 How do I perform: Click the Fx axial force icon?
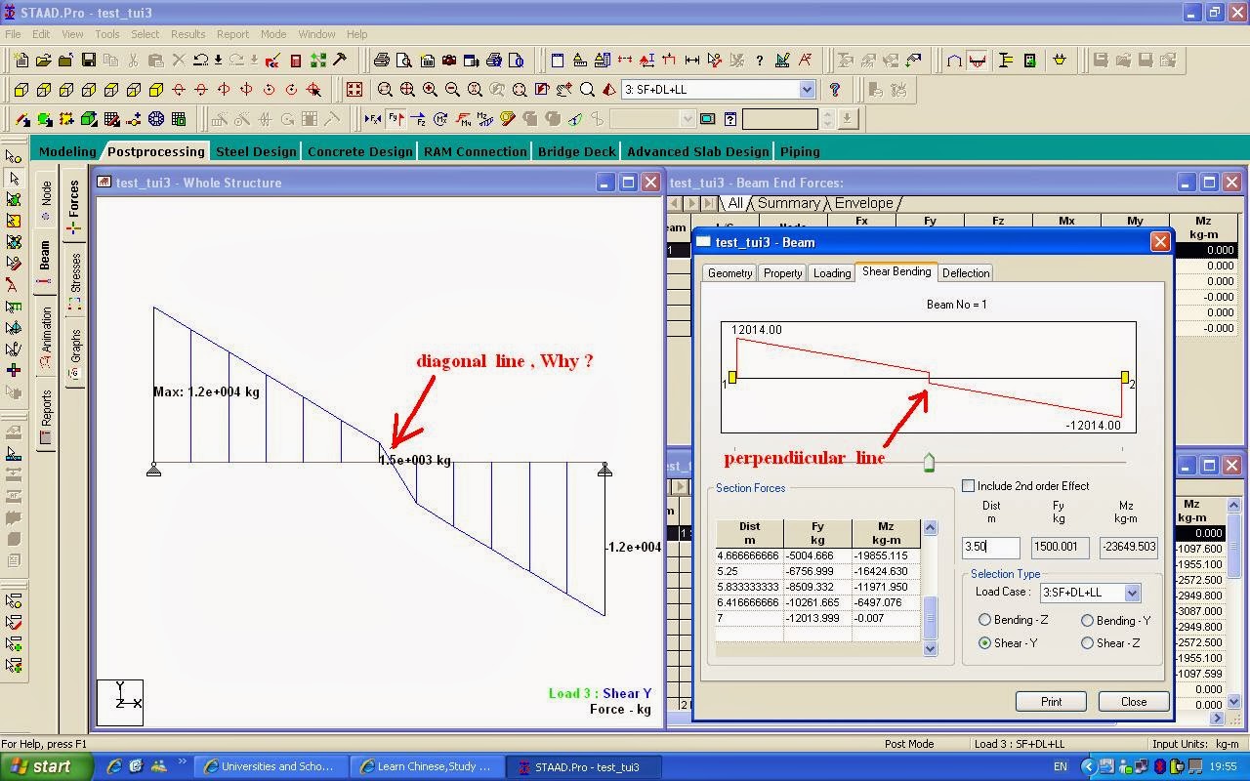click(x=373, y=119)
